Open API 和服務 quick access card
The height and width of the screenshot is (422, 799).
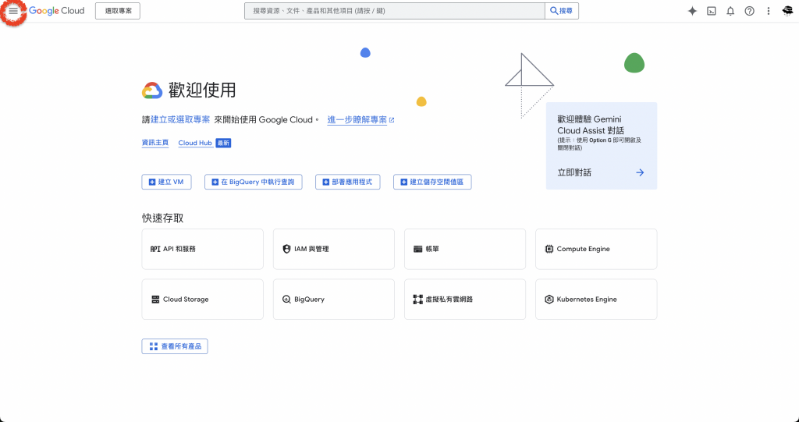(x=202, y=250)
